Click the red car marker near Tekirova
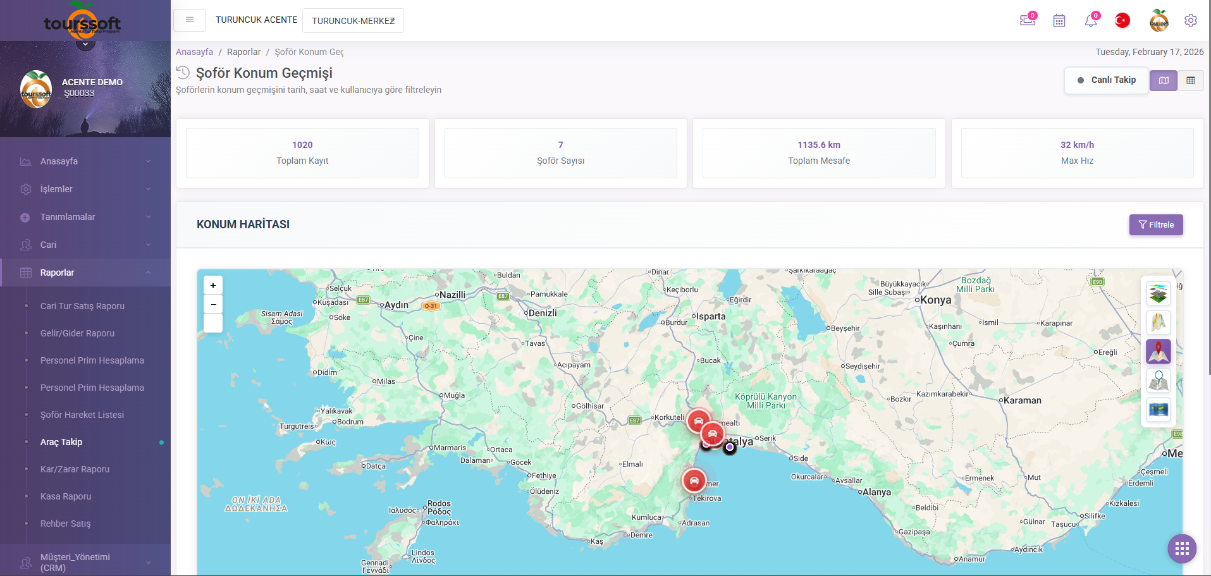 [694, 481]
